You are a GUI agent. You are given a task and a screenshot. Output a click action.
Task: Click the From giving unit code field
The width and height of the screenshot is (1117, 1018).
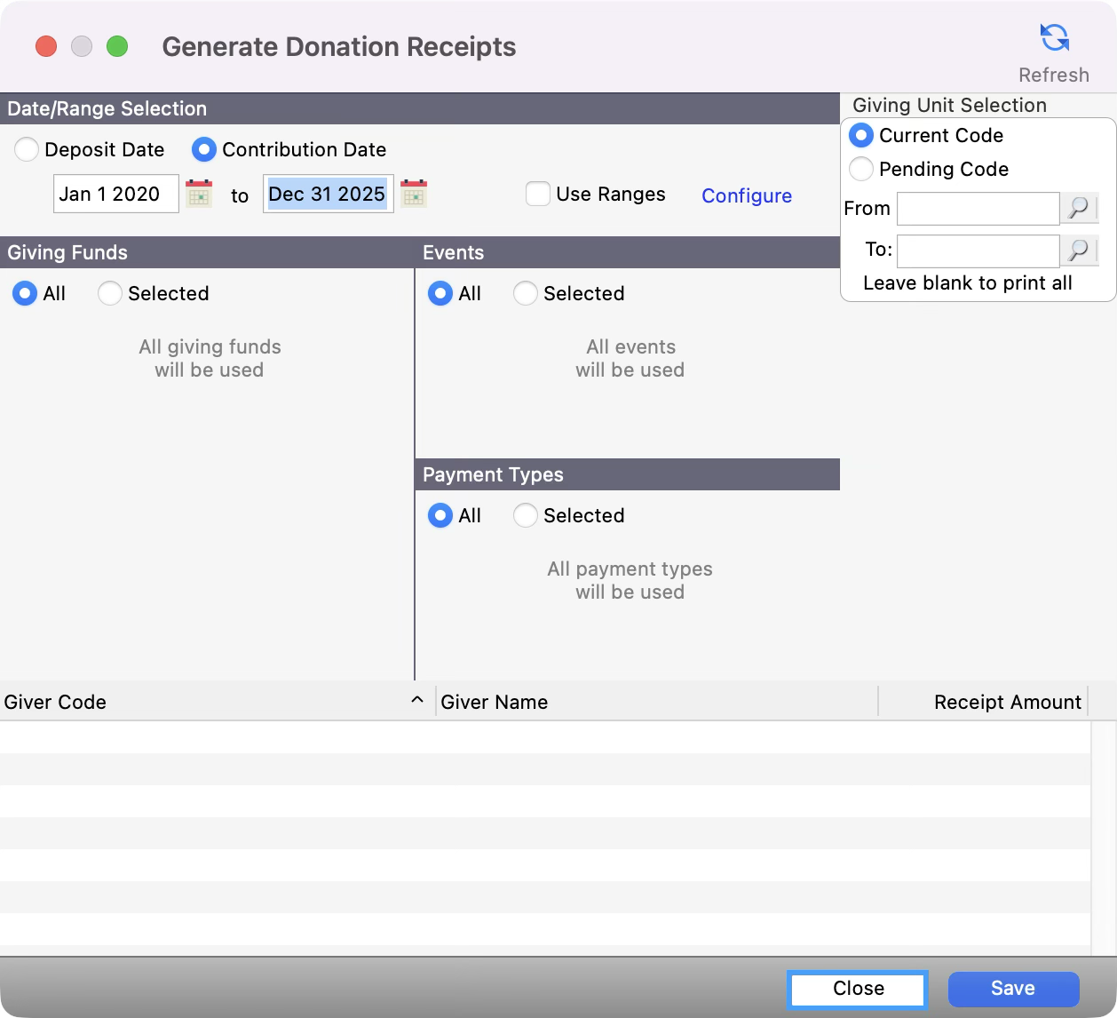coord(978,209)
